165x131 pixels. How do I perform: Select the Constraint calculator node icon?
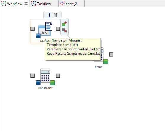click(x=45, y=76)
